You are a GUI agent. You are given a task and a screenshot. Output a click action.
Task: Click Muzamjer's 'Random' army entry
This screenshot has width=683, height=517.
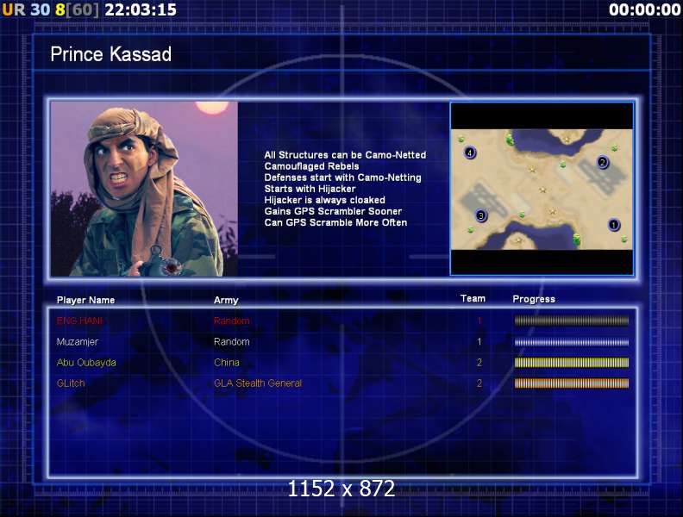pyautogui.click(x=231, y=341)
